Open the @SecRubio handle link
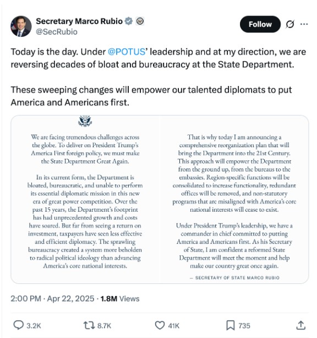 57,31
